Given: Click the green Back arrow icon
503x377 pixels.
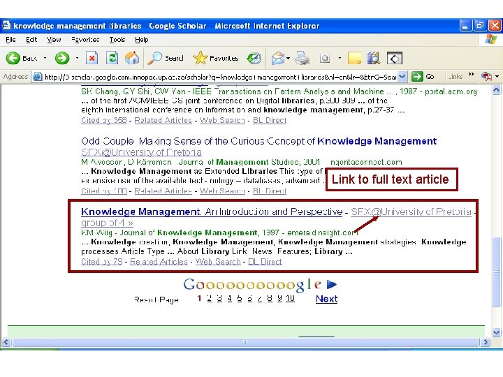Looking at the screenshot, I should [x=13, y=58].
